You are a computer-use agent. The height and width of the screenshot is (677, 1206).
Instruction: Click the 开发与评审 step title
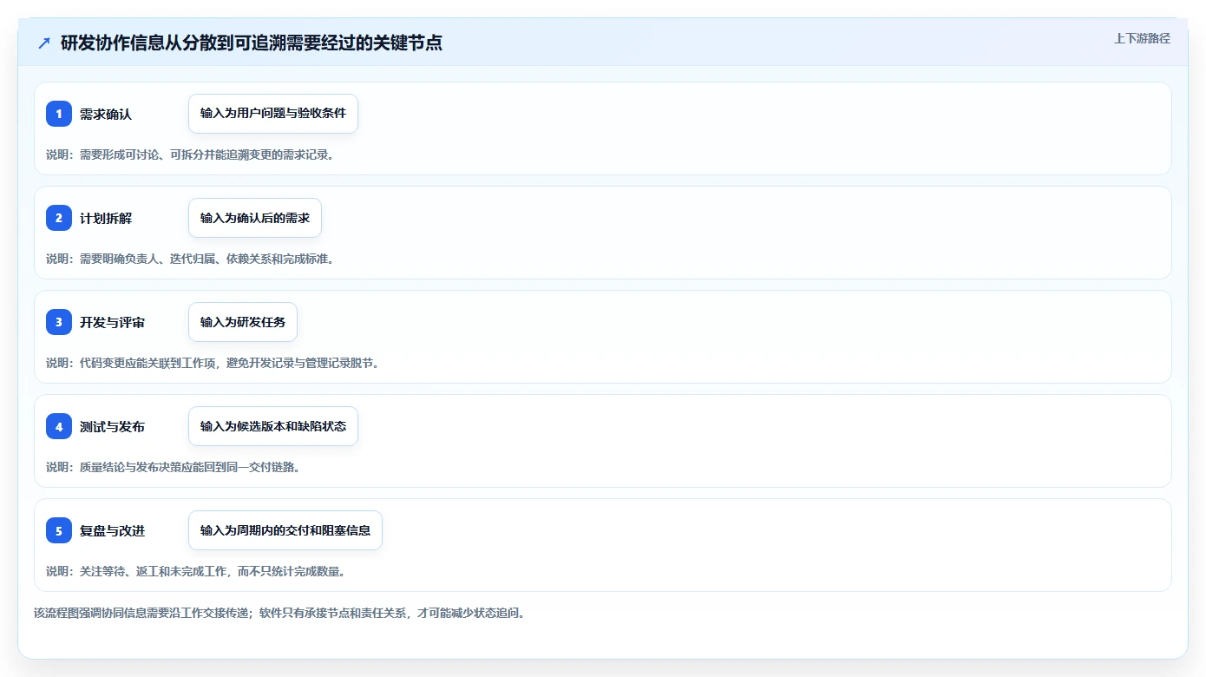(x=113, y=322)
